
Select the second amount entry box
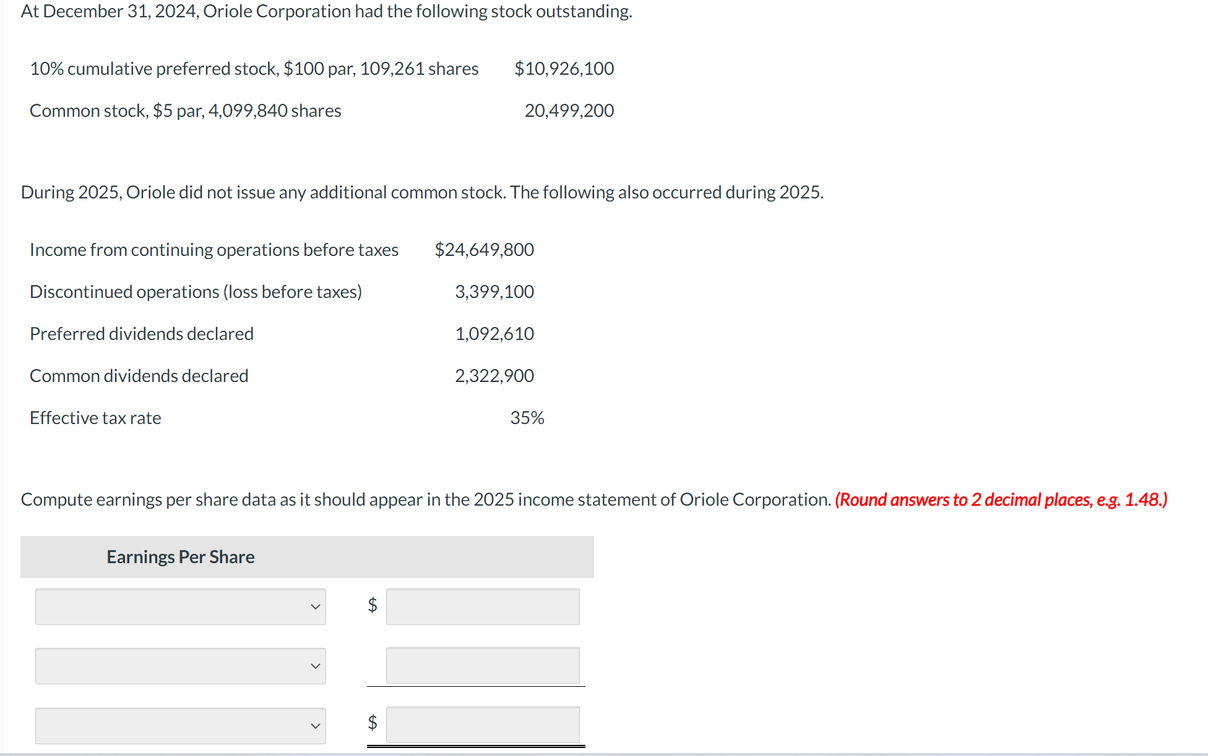(x=482, y=666)
